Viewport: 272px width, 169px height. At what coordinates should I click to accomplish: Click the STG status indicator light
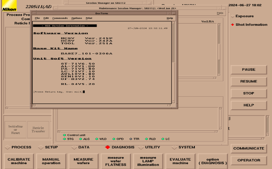tap(65, 139)
